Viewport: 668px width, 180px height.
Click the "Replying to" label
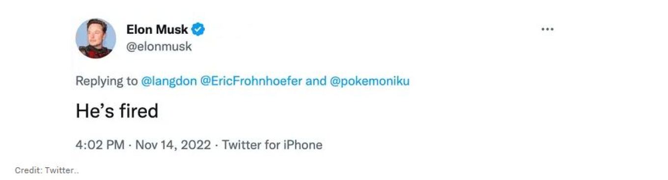point(107,81)
